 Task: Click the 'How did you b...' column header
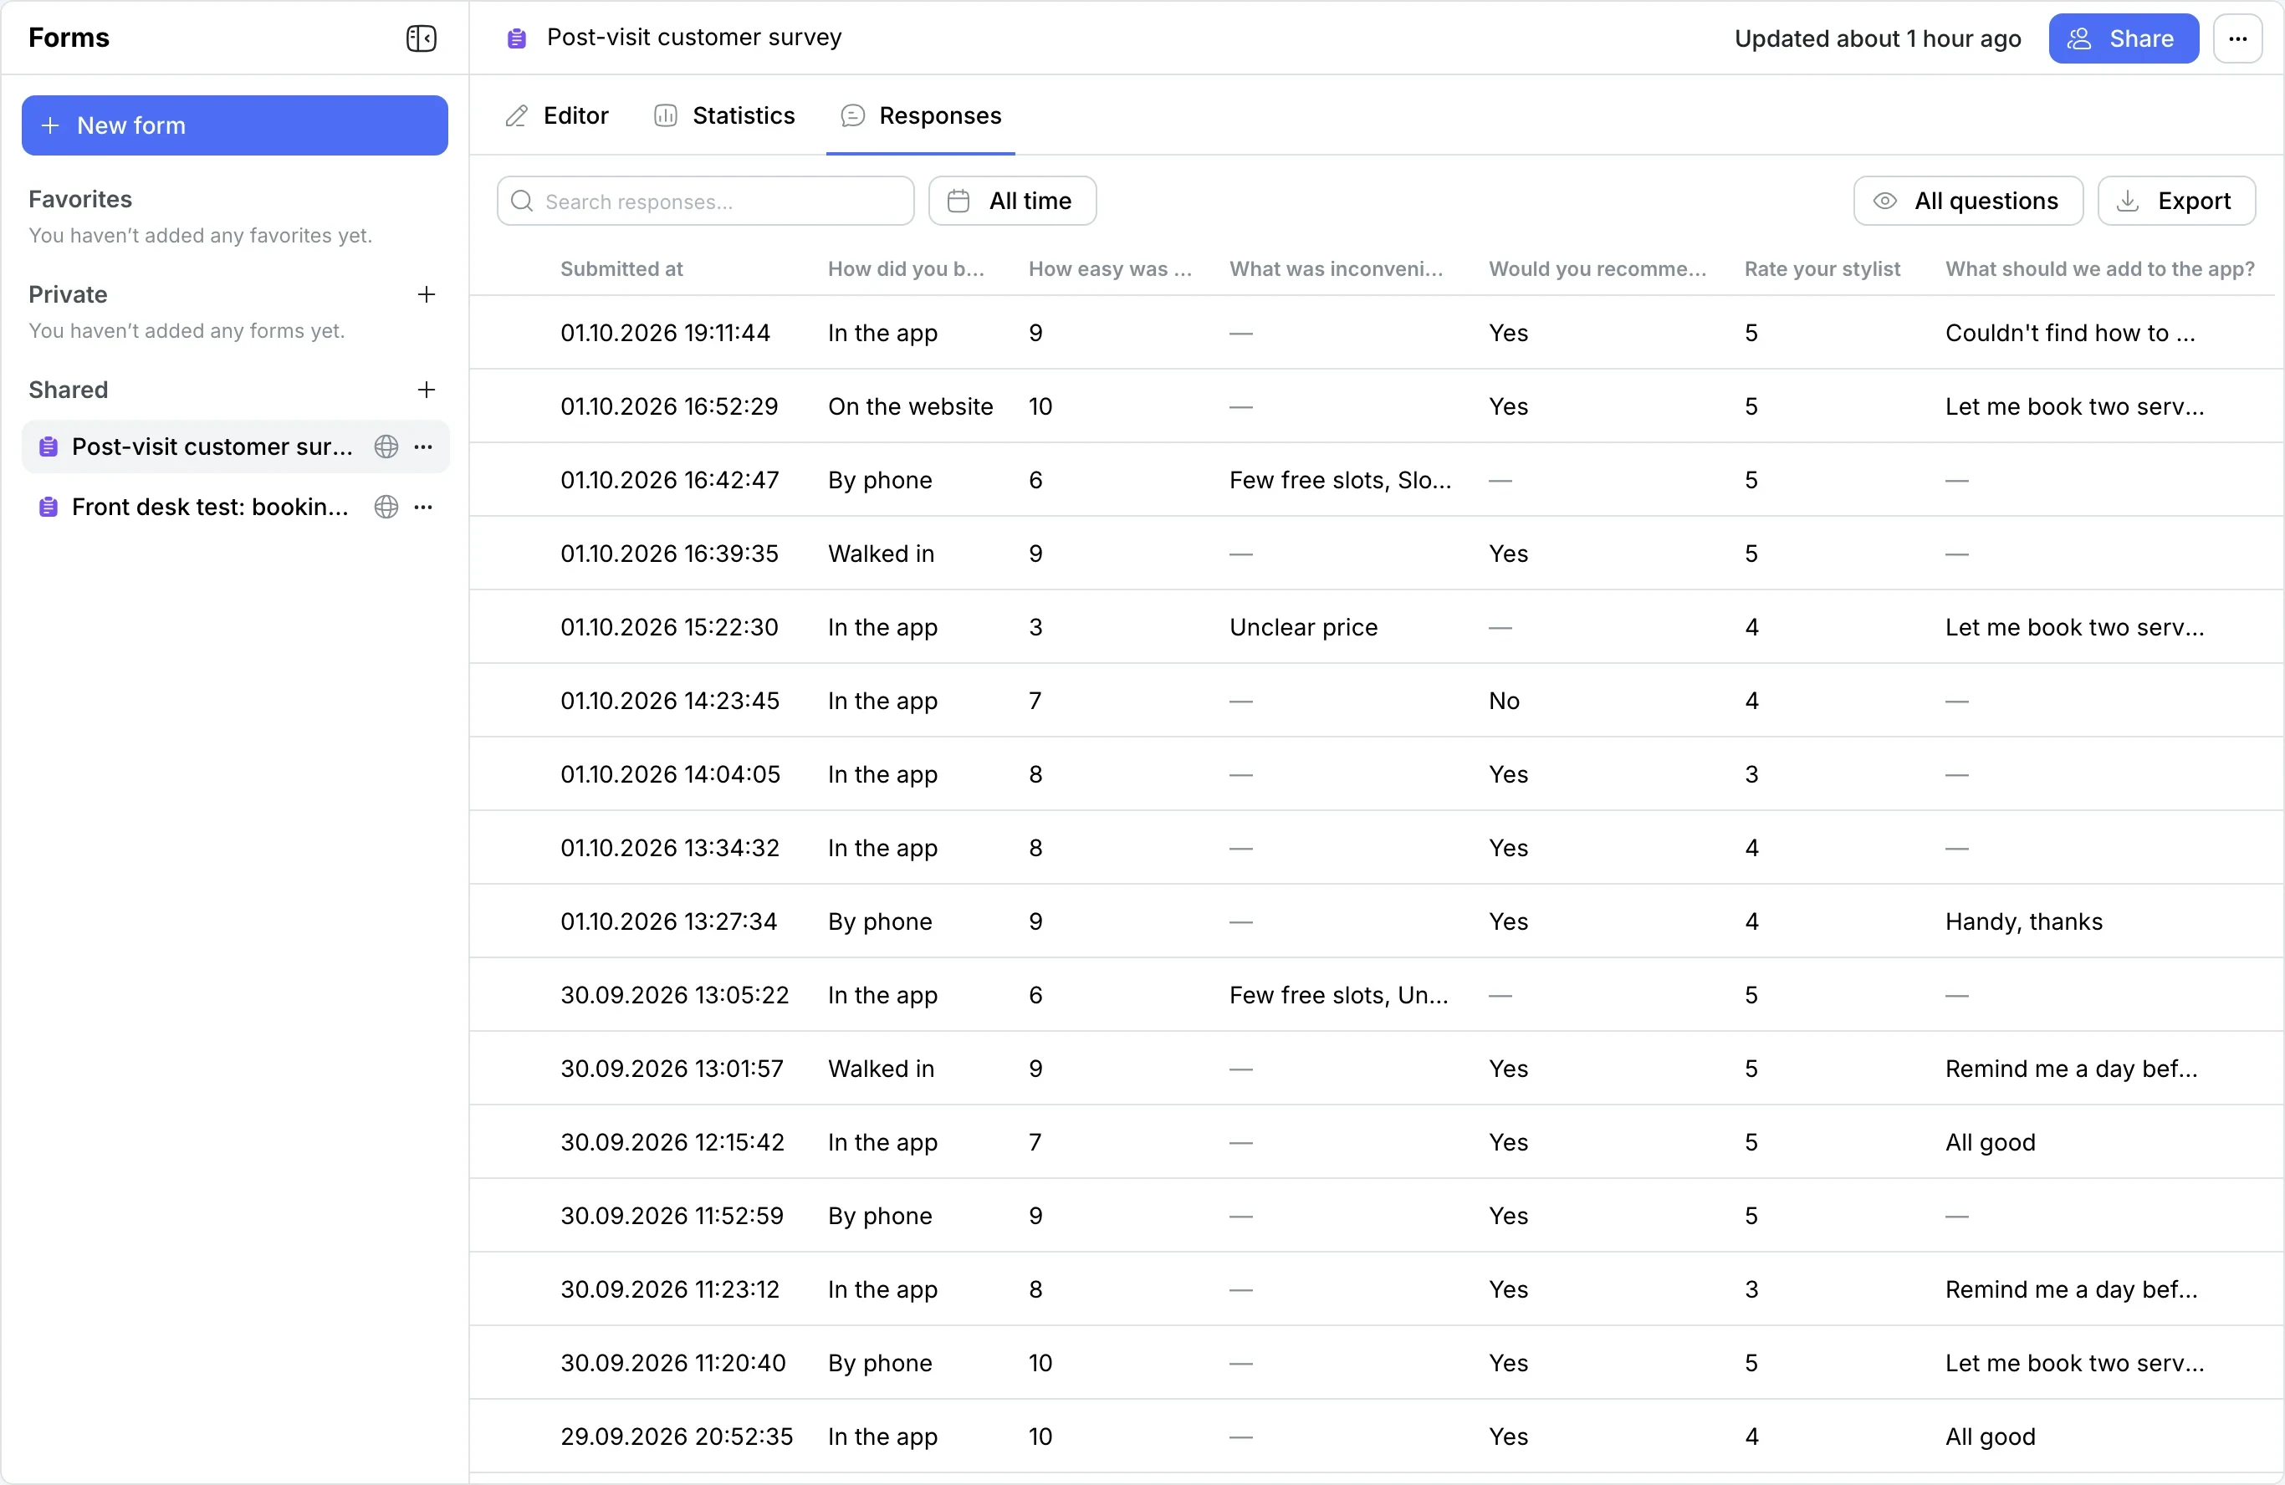click(x=905, y=270)
